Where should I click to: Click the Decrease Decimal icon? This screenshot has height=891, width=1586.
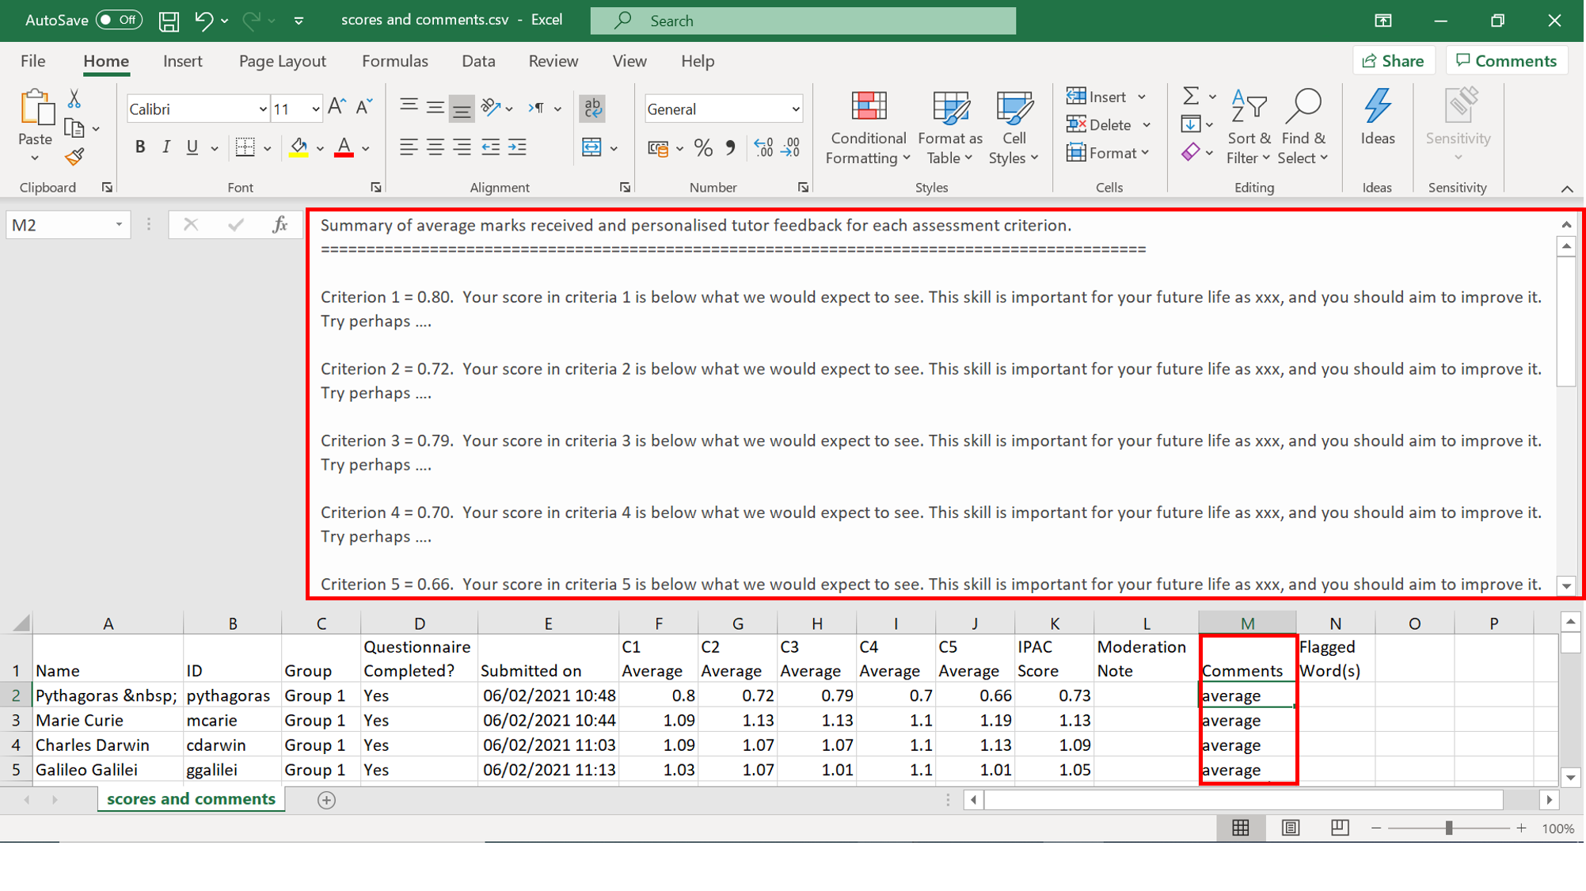pos(790,147)
